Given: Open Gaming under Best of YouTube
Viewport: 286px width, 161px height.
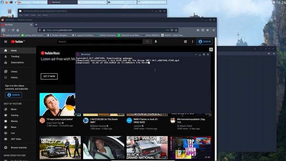Looking at the screenshot, I should (x=18, y=115).
